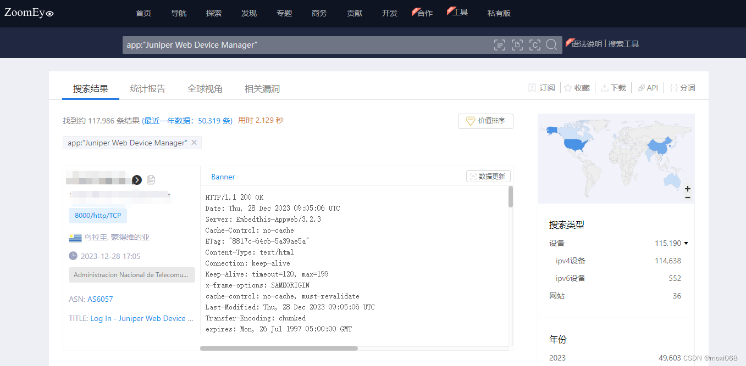Click the 8000/http/TCP port tag
This screenshot has height=366, width=746.
coord(98,216)
